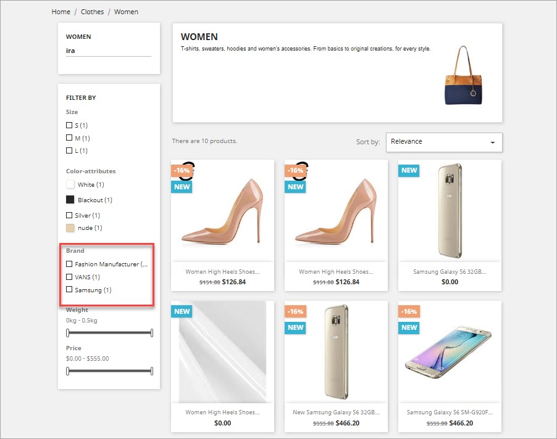Click the Weight slider left handle
Image resolution: width=557 pixels, height=439 pixels.
67,333
